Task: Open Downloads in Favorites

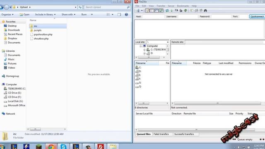Action: (x=14, y=30)
